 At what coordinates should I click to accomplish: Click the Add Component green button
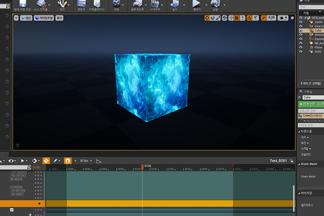pos(311,104)
